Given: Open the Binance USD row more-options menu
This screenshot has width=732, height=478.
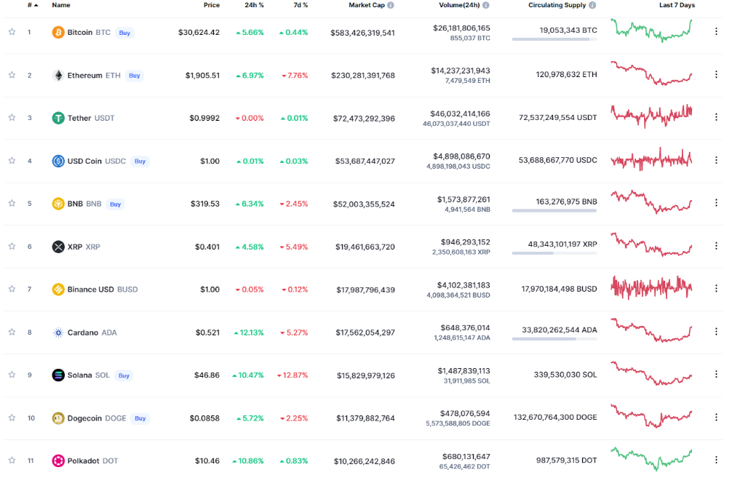Looking at the screenshot, I should click(x=716, y=289).
